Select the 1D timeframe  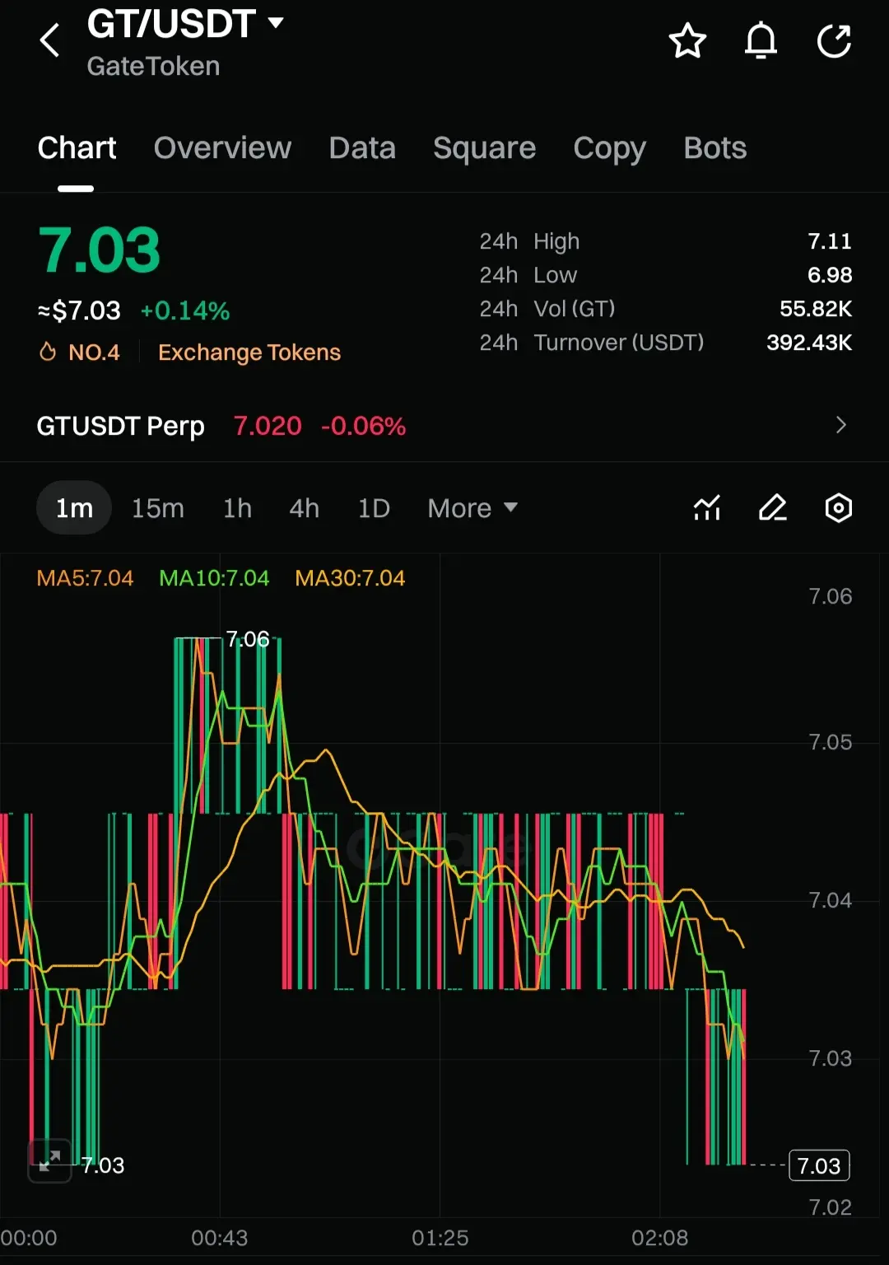(374, 508)
